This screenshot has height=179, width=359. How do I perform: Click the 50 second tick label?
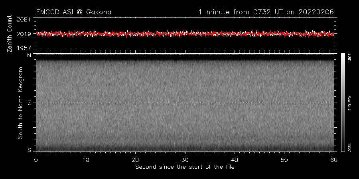point(284,160)
